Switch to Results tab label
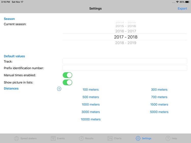The width and height of the screenshot is (191, 143). click(89, 138)
